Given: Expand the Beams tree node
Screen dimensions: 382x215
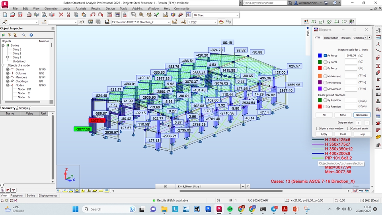Looking at the screenshot, I should [7, 69].
